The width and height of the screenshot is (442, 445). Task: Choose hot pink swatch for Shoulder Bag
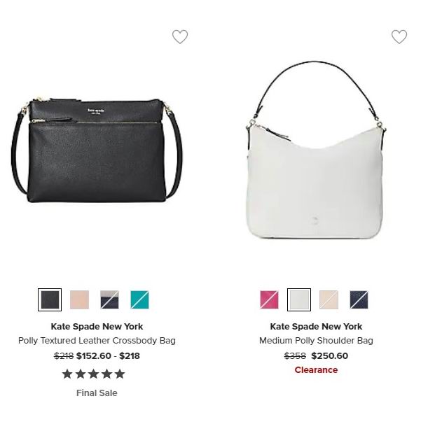(x=269, y=299)
